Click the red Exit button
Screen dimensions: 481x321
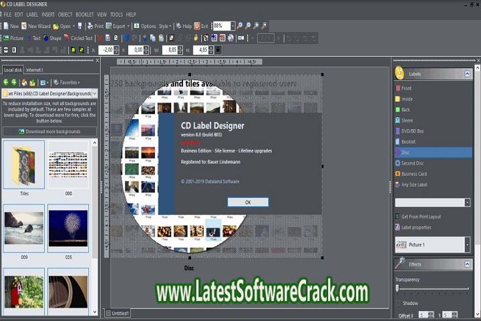201,26
